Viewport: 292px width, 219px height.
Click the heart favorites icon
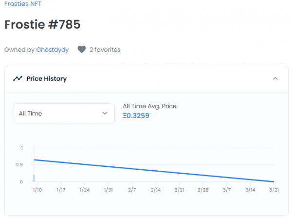(x=82, y=49)
